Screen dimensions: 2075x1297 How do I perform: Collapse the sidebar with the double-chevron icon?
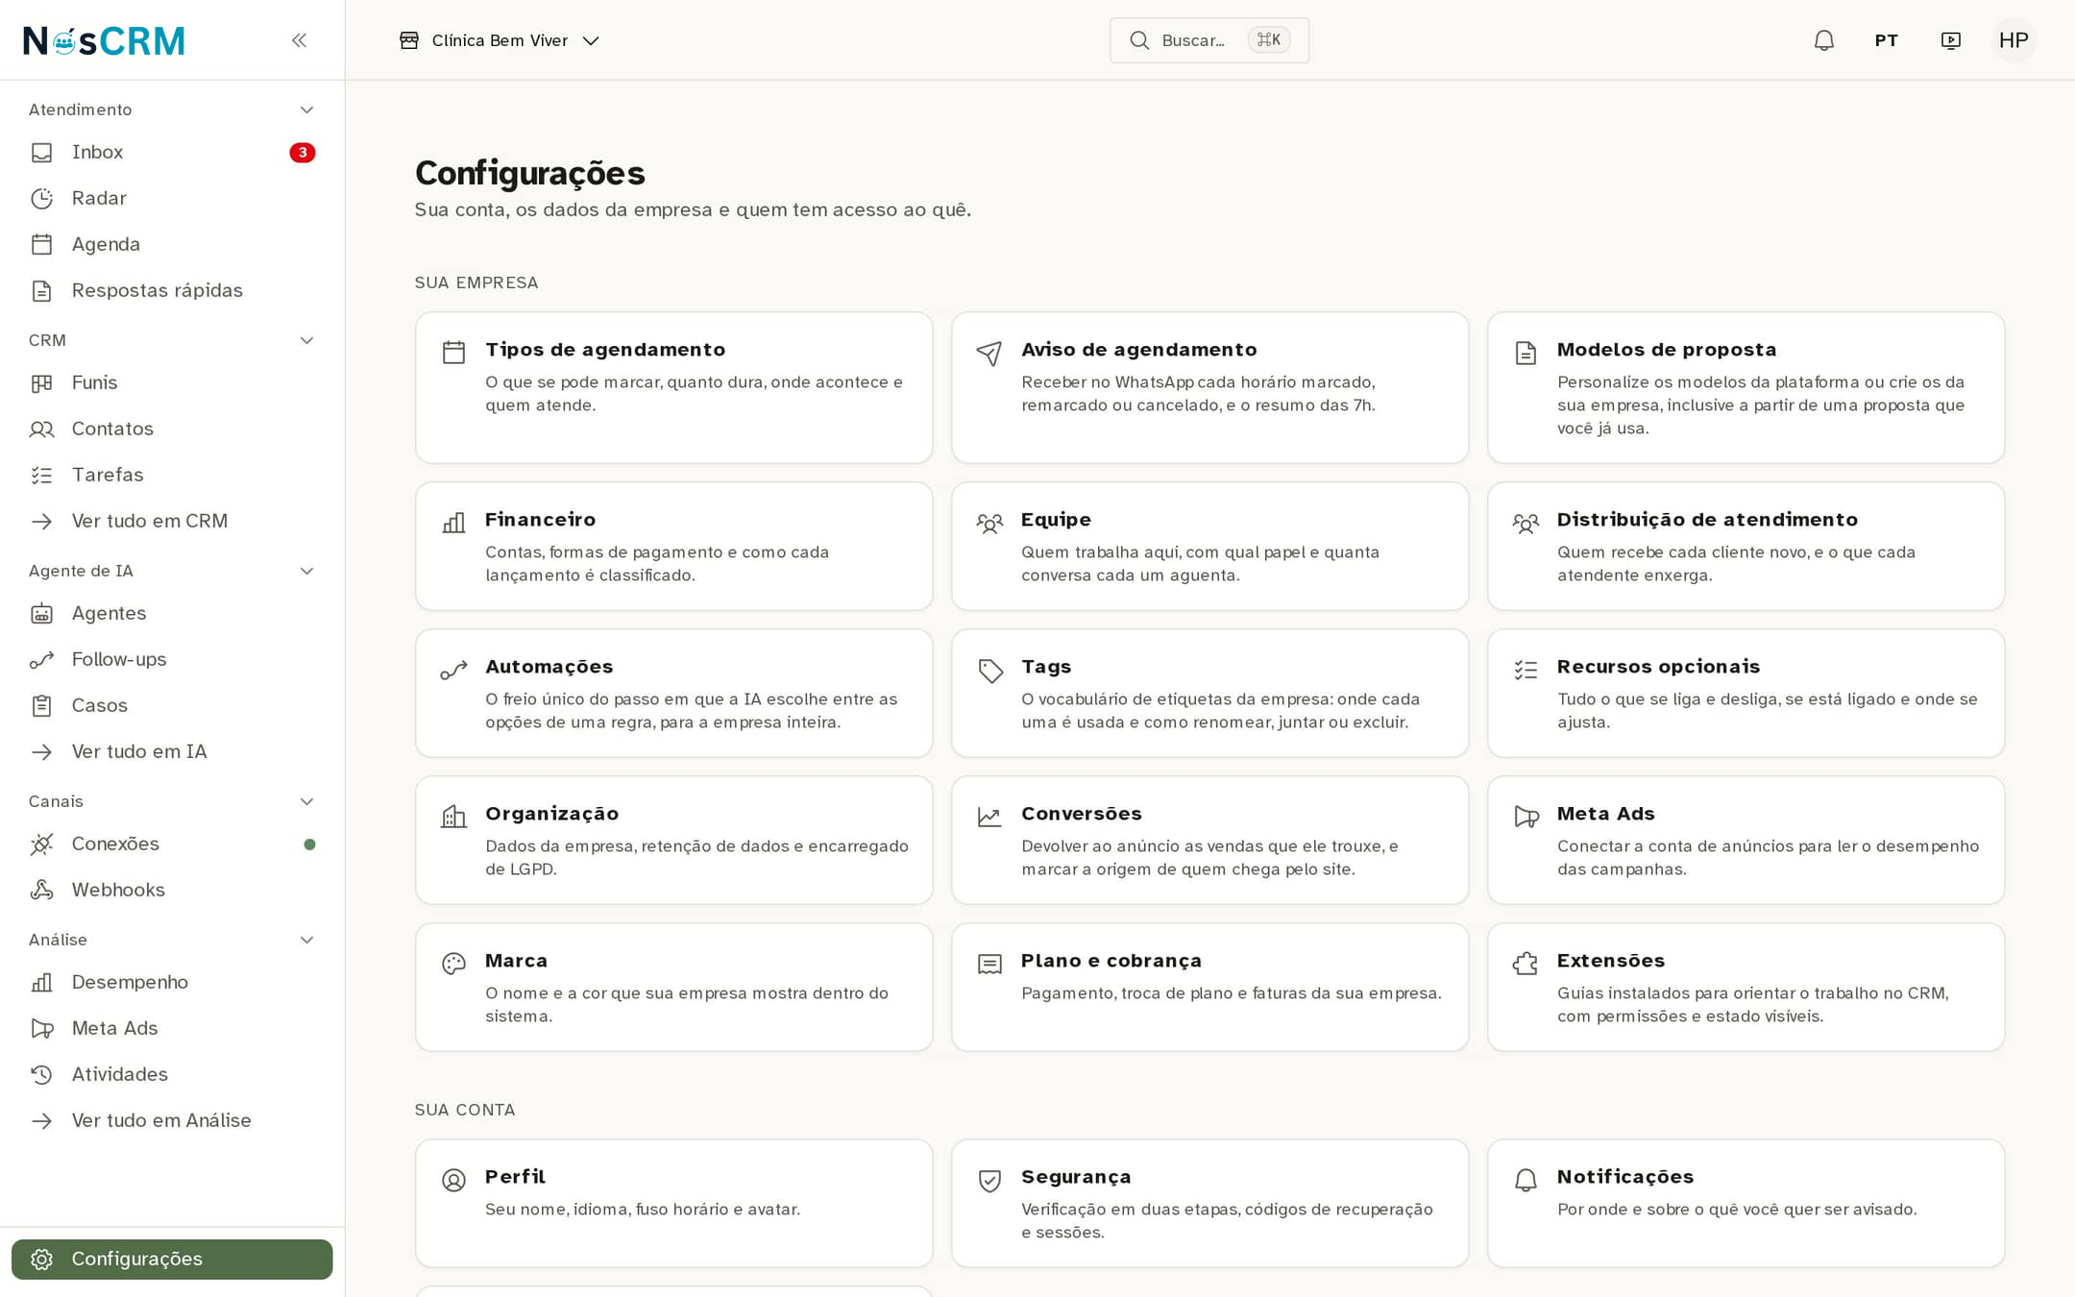pyautogui.click(x=299, y=40)
